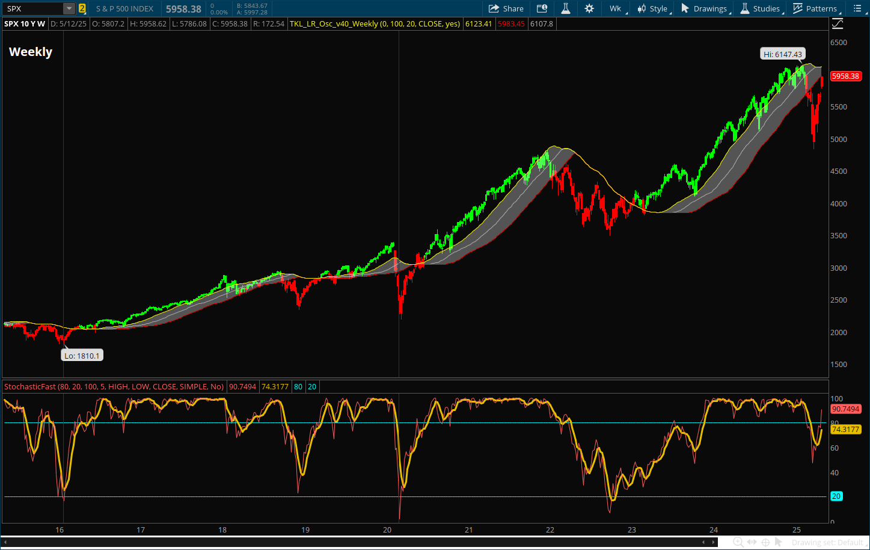Click the 74.3177 value in the StochasticFast header
The image size is (870, 550).
[x=275, y=386]
